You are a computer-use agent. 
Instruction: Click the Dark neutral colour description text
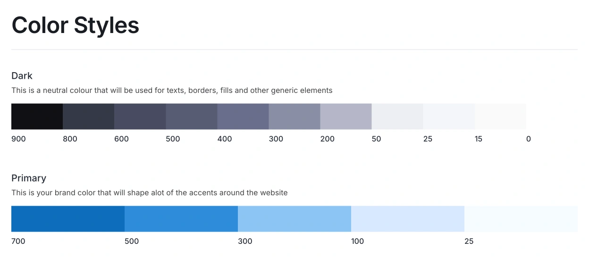[172, 91]
